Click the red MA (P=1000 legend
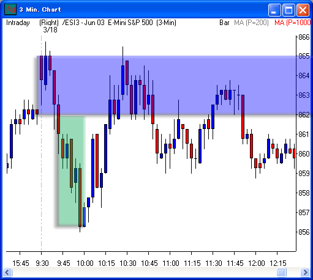 click(293, 23)
